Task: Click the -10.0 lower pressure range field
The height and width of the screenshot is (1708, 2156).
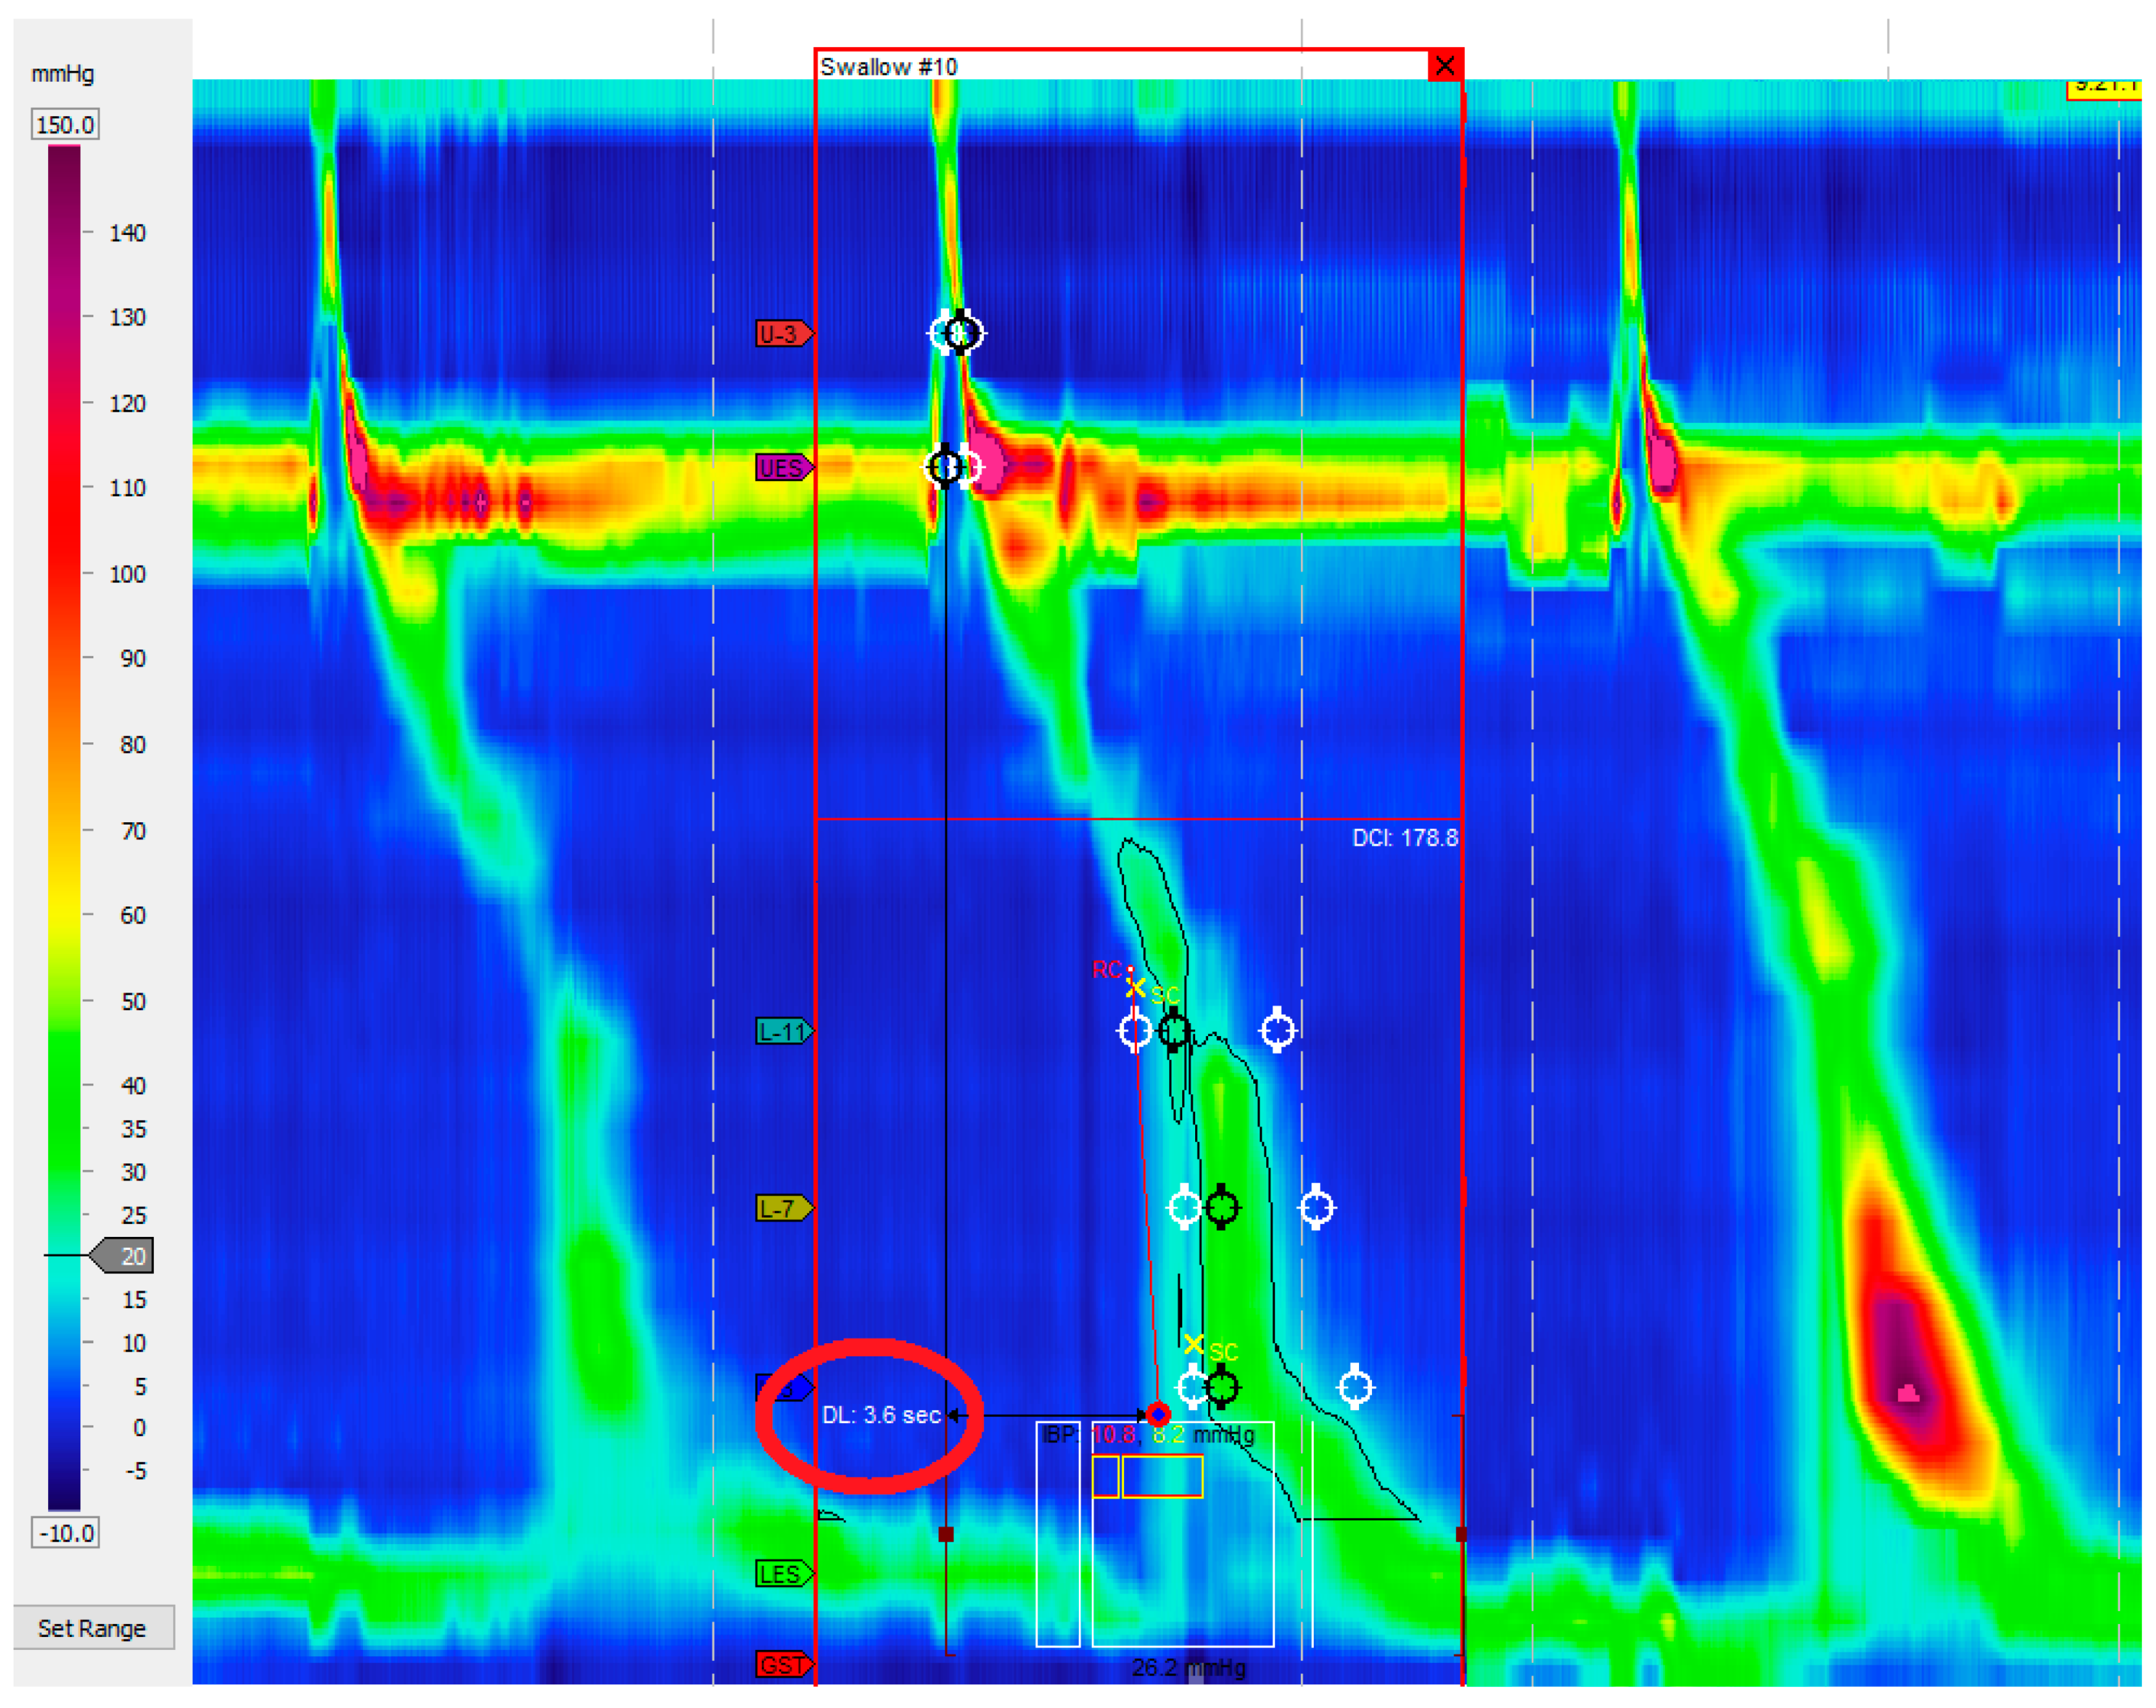Action: (x=65, y=1533)
